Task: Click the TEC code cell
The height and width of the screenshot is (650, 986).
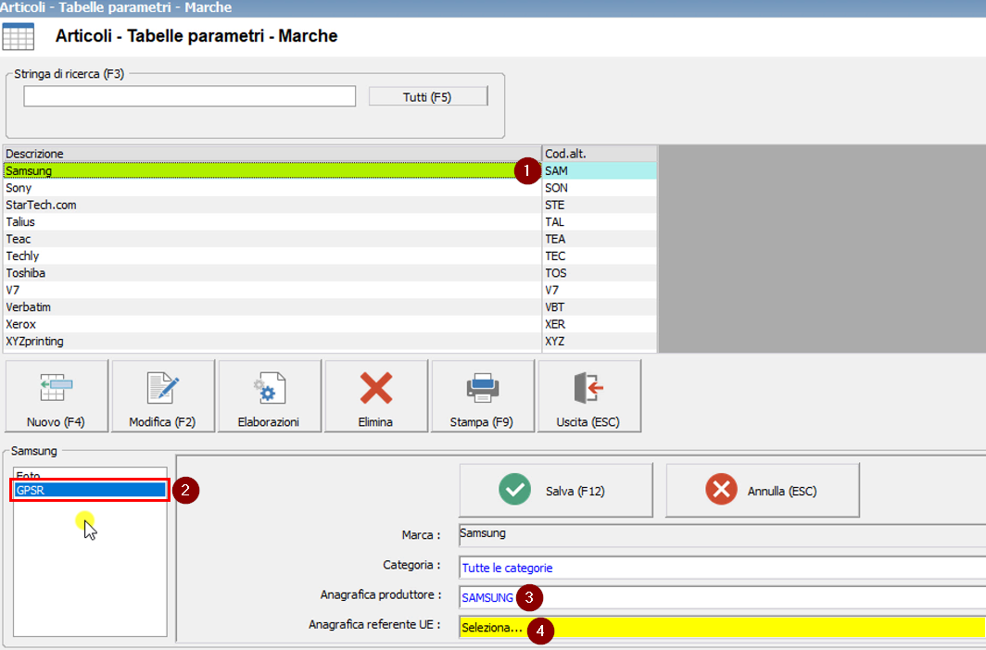Action: tap(600, 256)
